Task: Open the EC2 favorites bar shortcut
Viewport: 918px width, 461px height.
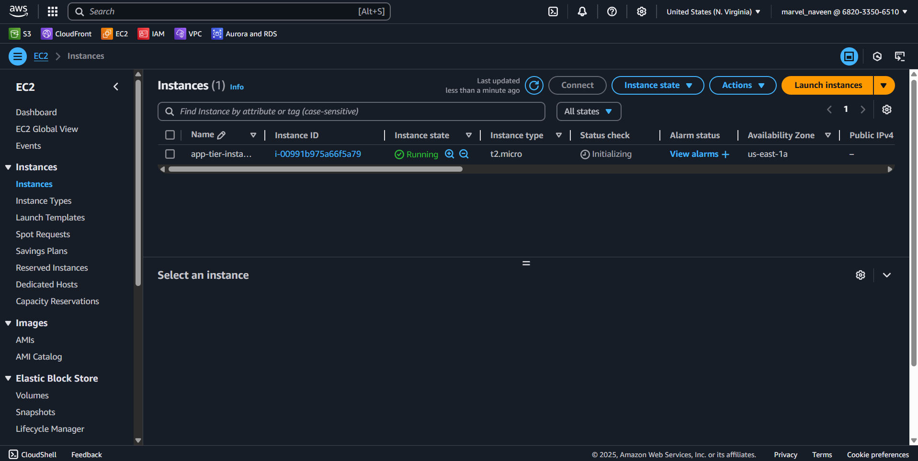Action: point(115,33)
